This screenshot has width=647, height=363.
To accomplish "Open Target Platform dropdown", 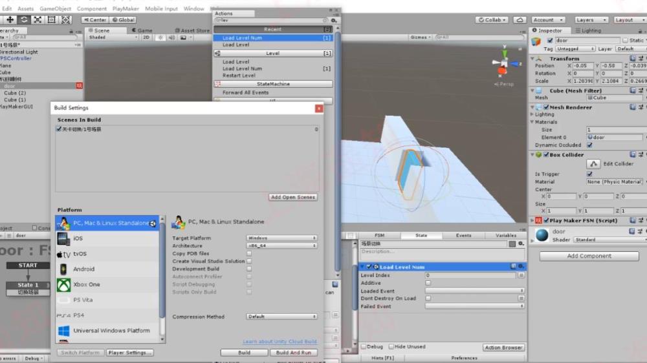I will point(281,238).
